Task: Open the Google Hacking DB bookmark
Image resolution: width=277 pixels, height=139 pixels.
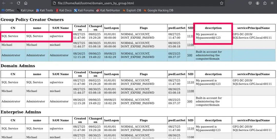Action: [x=159, y=11]
